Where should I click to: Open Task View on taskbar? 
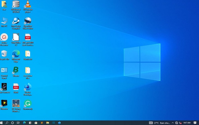click(x=18, y=123)
